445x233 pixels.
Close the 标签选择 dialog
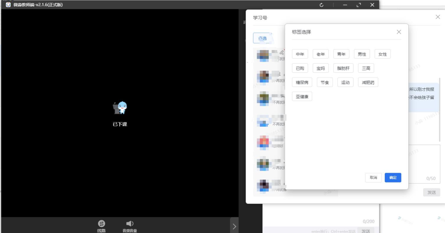click(399, 32)
